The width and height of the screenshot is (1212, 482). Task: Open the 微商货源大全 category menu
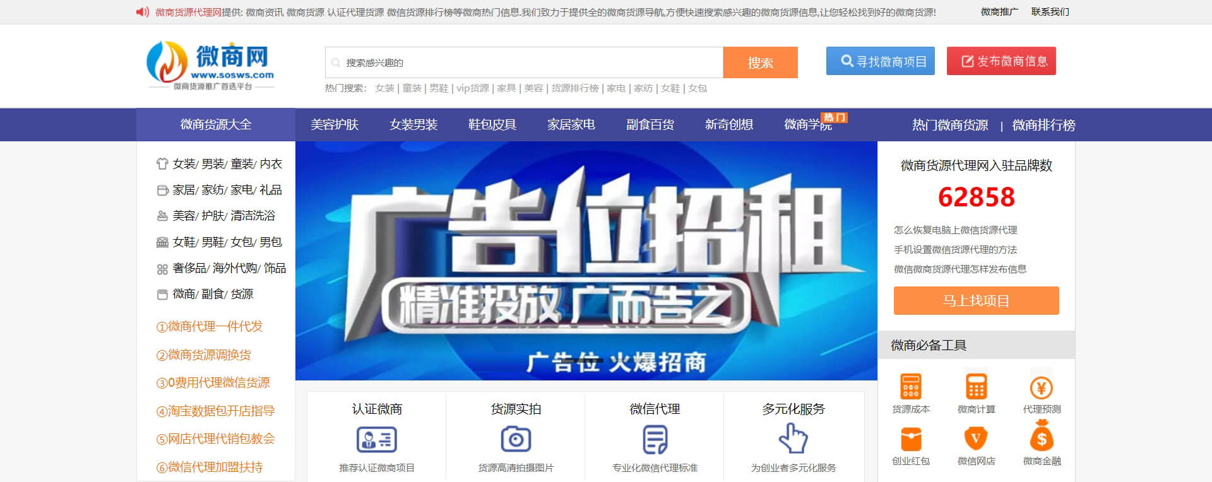[216, 125]
